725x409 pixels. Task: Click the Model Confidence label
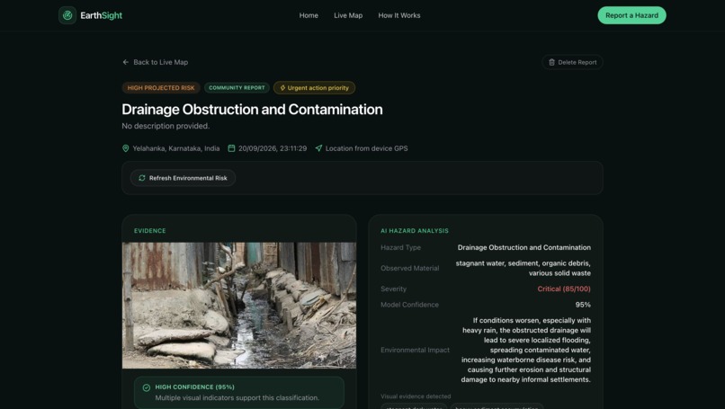409,305
